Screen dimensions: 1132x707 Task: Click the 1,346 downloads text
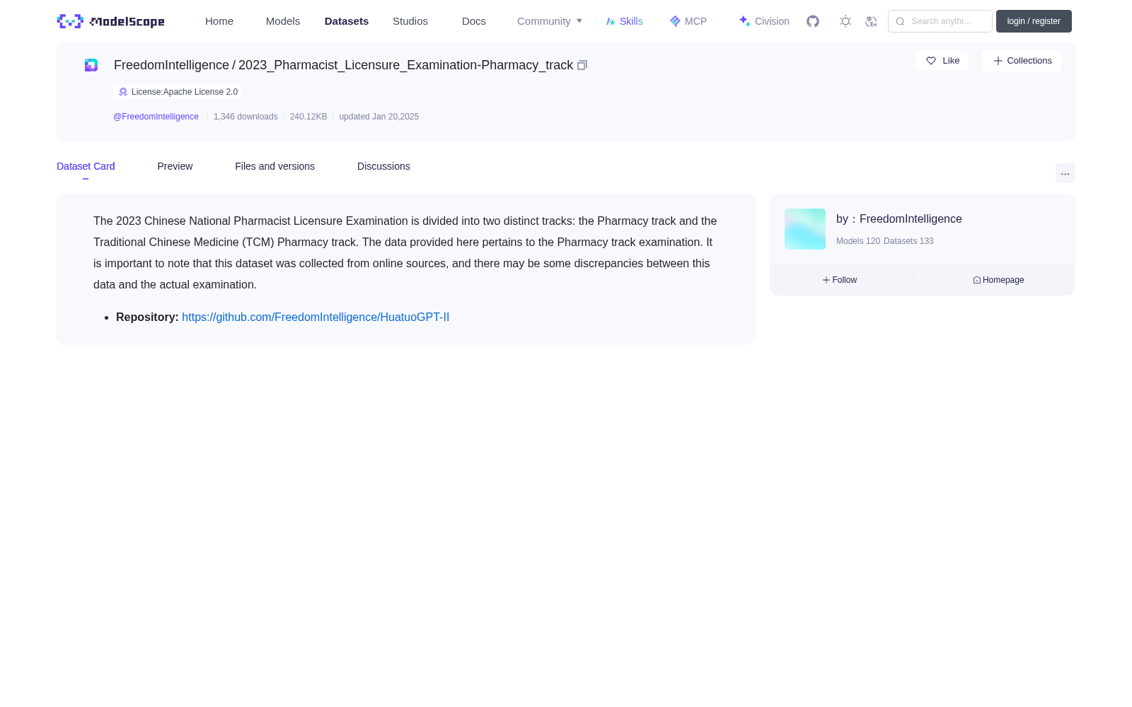(x=246, y=117)
